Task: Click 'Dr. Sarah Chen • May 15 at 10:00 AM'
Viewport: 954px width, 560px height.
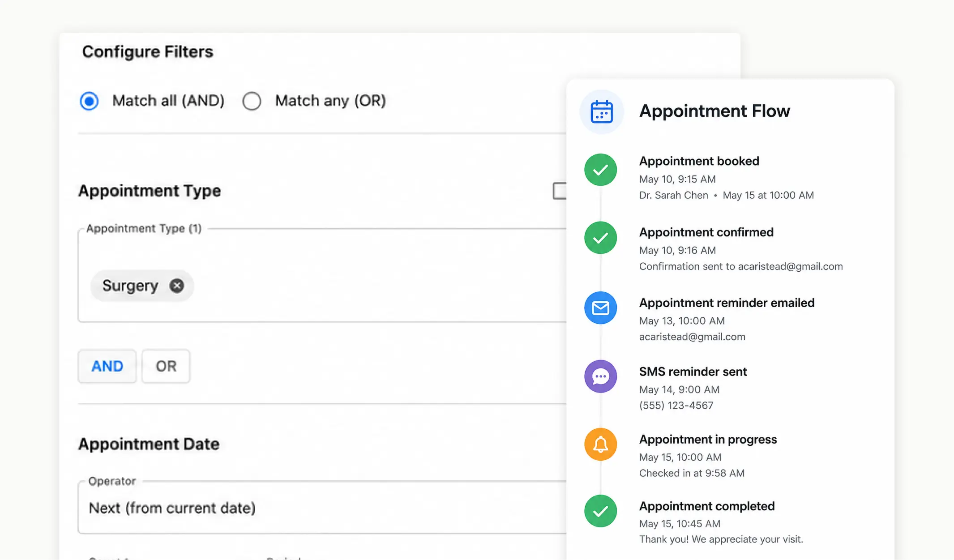Action: [x=726, y=195]
